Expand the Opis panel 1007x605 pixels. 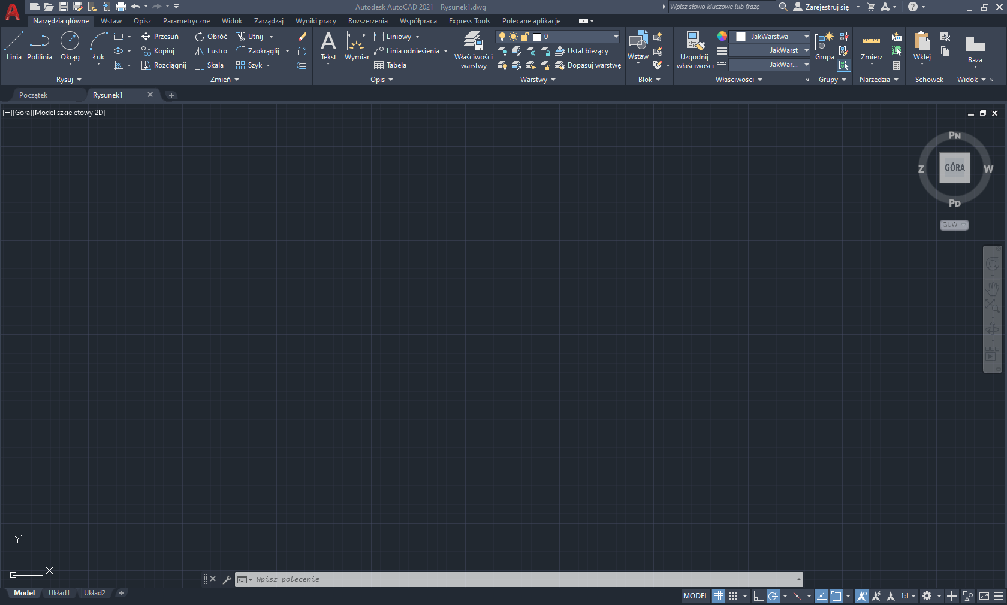pyautogui.click(x=382, y=80)
